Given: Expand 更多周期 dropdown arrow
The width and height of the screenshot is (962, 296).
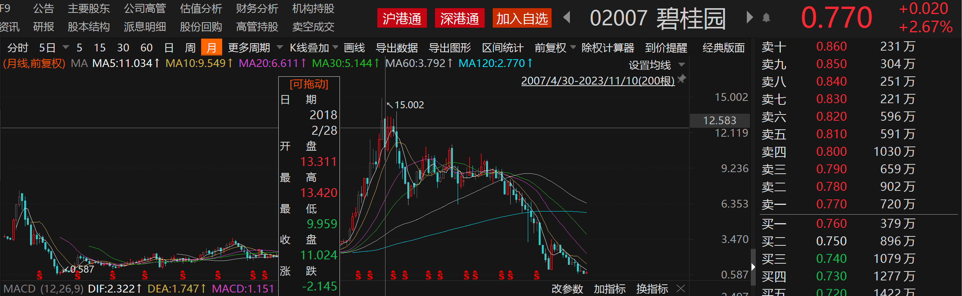Looking at the screenshot, I should click(279, 48).
